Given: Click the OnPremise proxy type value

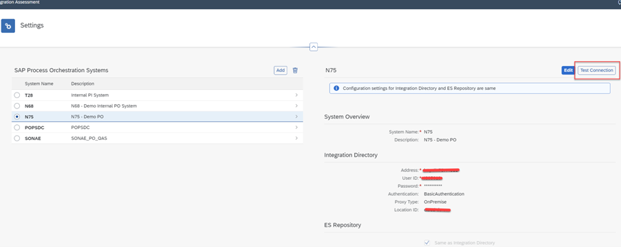Looking at the screenshot, I should click(435, 202).
